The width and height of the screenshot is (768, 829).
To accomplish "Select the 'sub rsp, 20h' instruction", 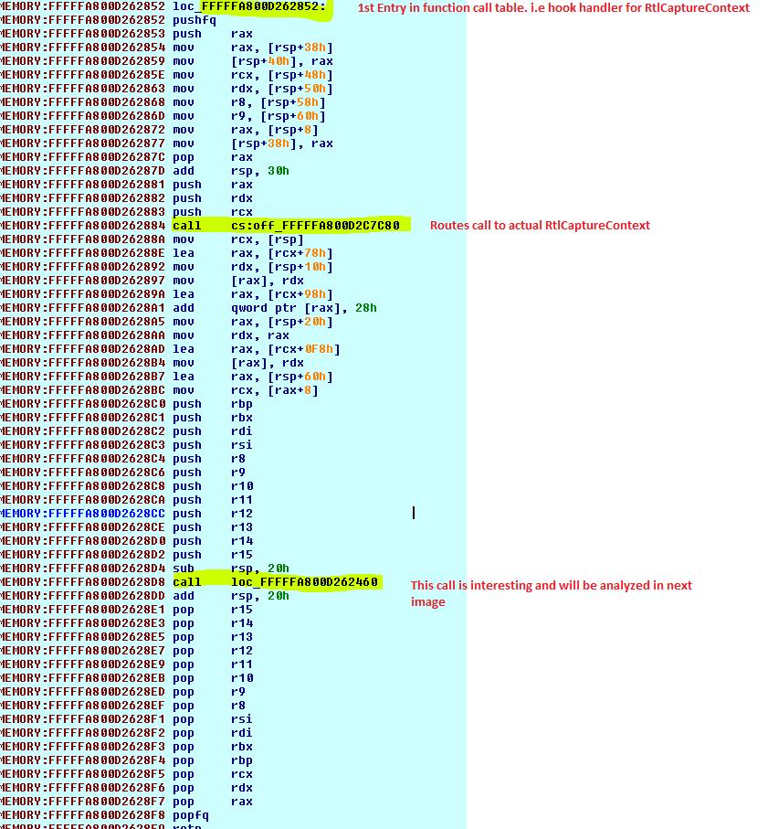I will click(231, 569).
